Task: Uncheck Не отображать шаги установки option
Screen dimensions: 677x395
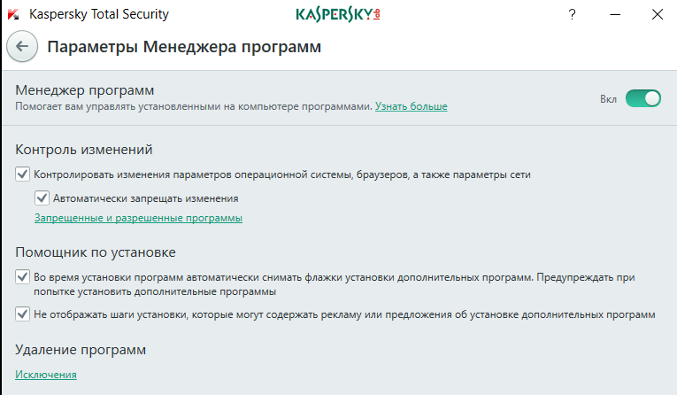Action: (x=22, y=314)
